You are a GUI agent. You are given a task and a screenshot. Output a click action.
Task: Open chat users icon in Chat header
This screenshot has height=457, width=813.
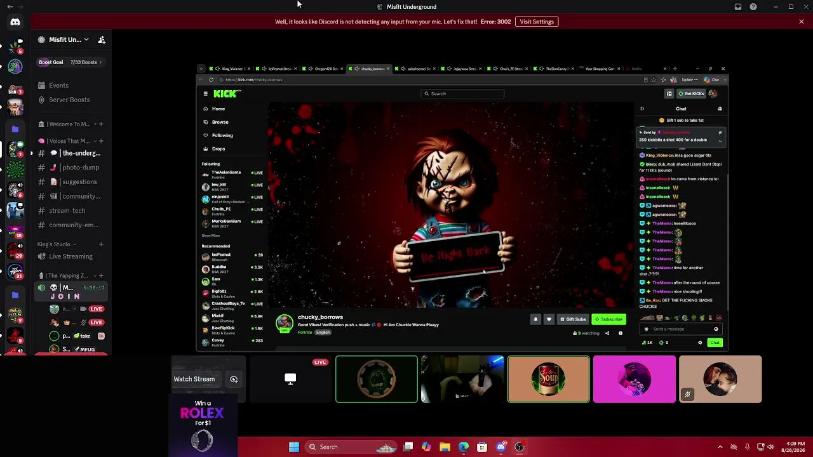[720, 109]
